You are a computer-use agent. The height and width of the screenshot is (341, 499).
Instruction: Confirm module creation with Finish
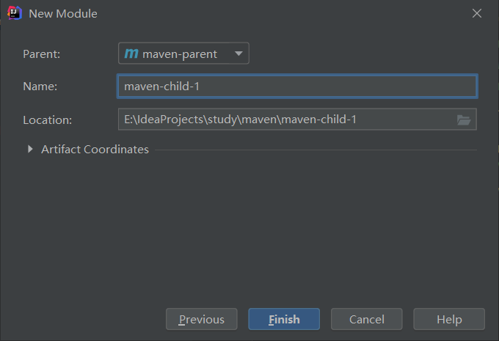point(284,319)
